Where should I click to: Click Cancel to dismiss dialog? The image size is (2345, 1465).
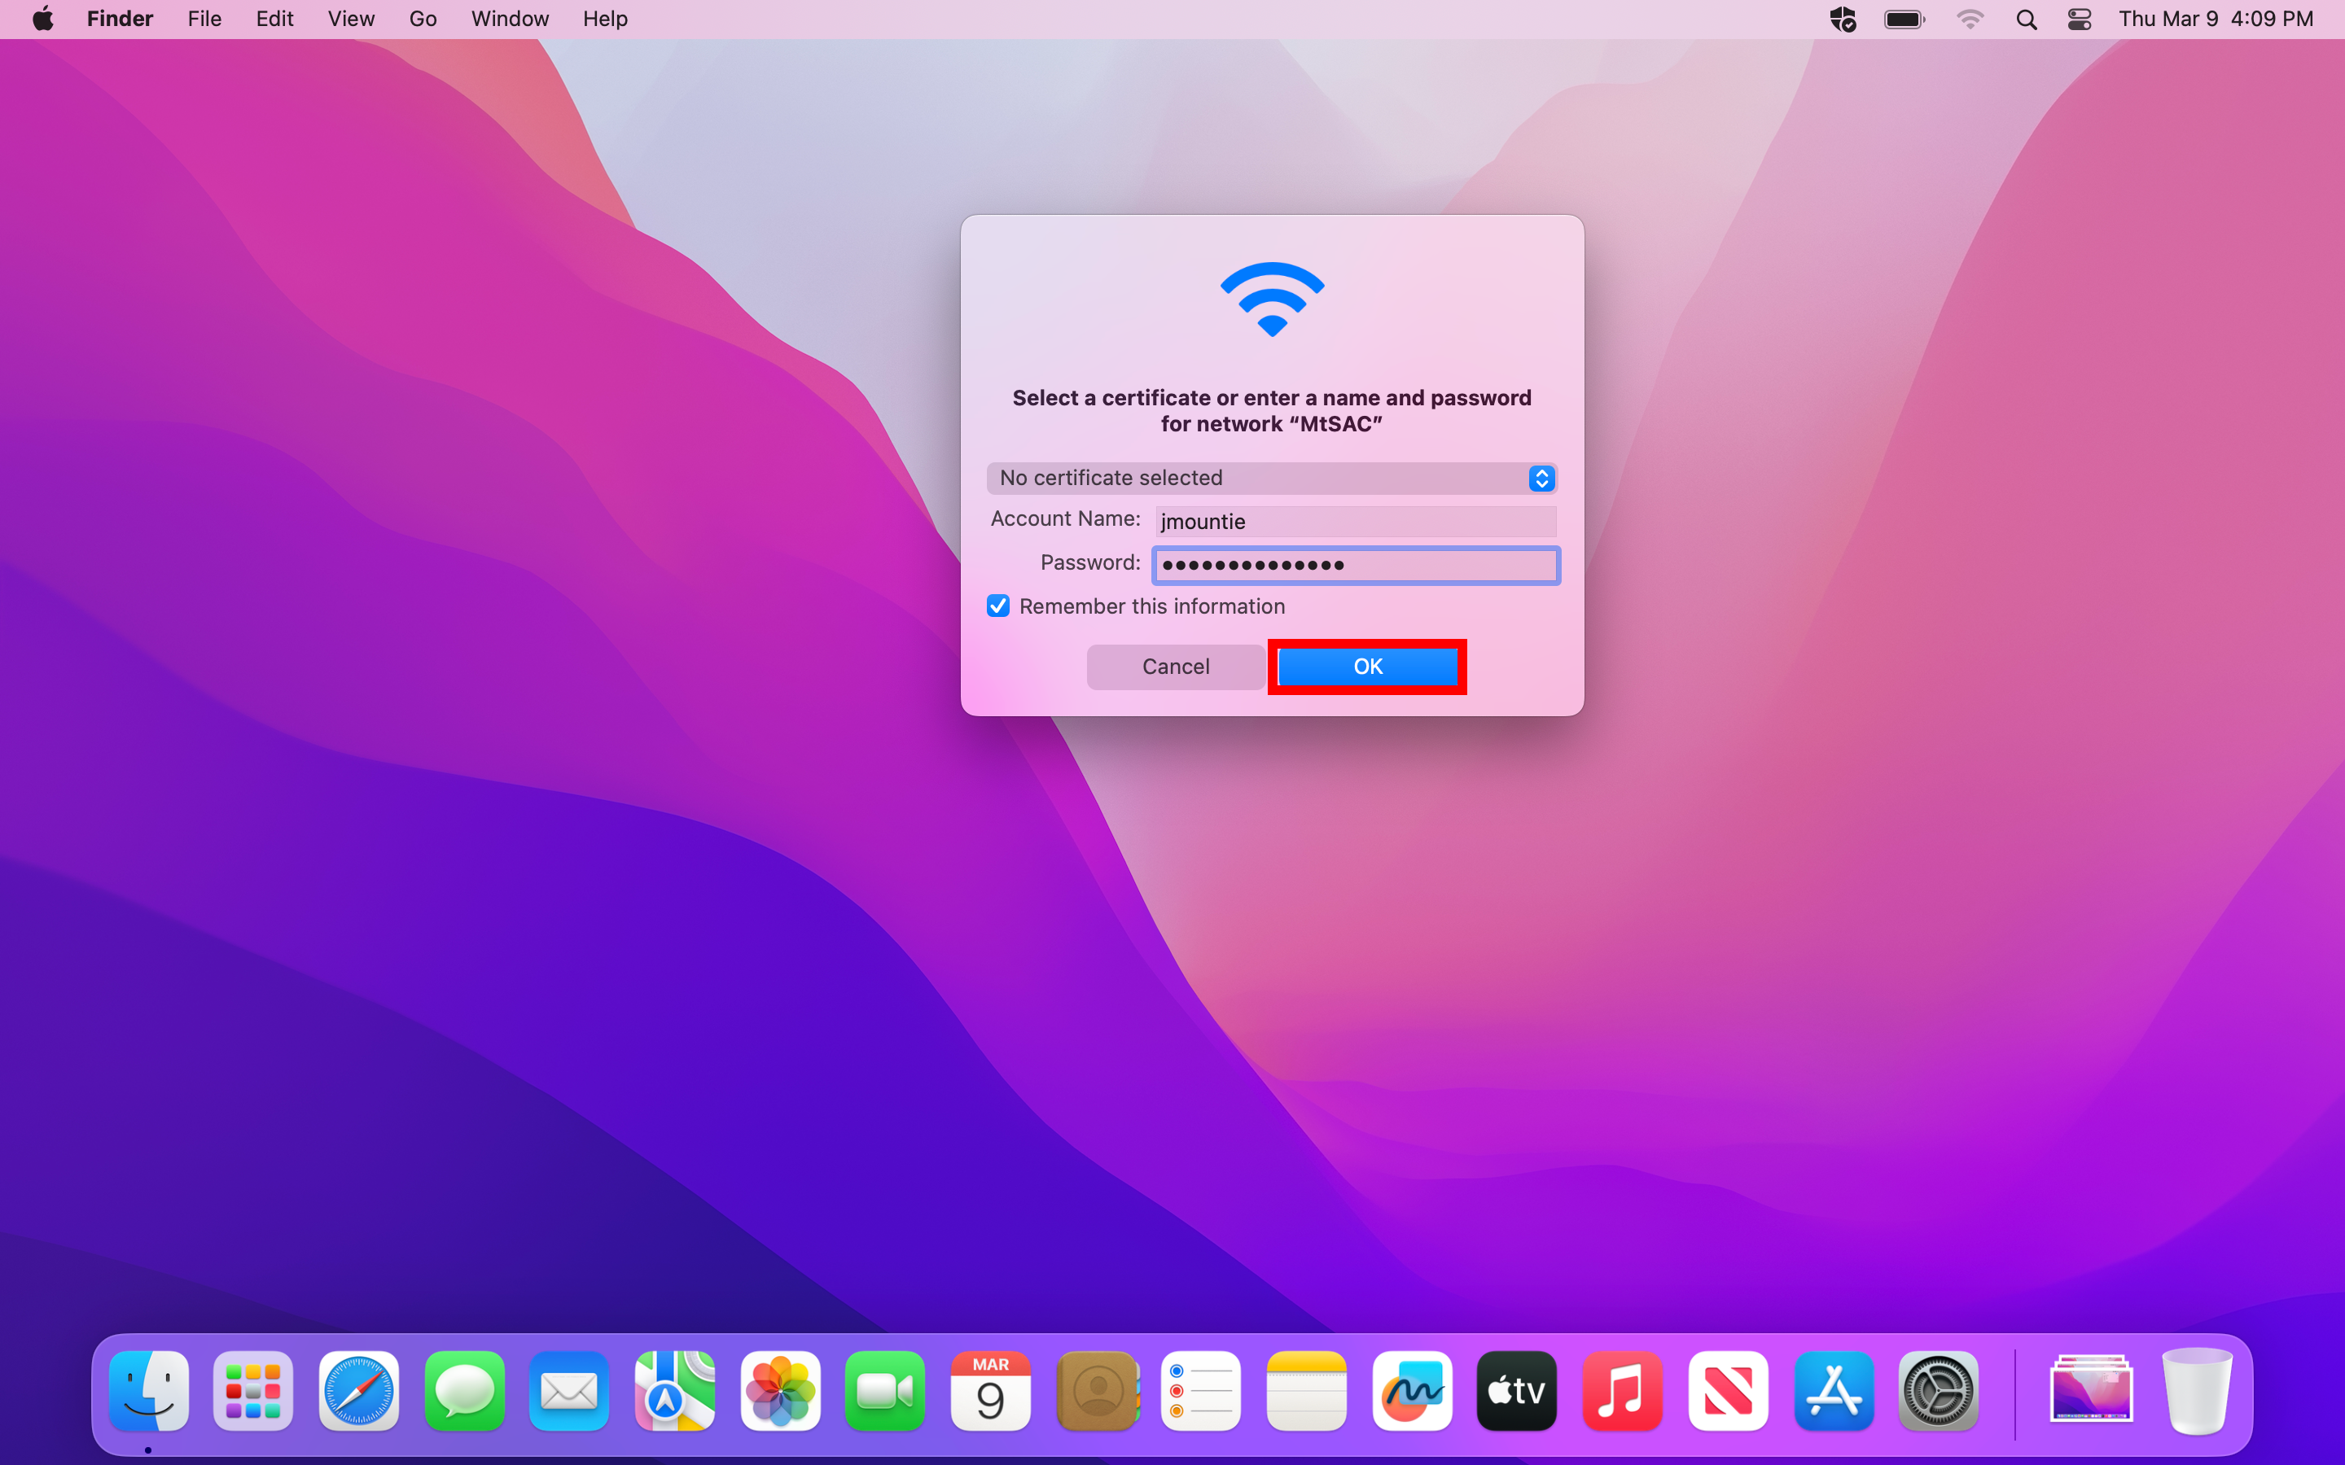[1177, 665]
